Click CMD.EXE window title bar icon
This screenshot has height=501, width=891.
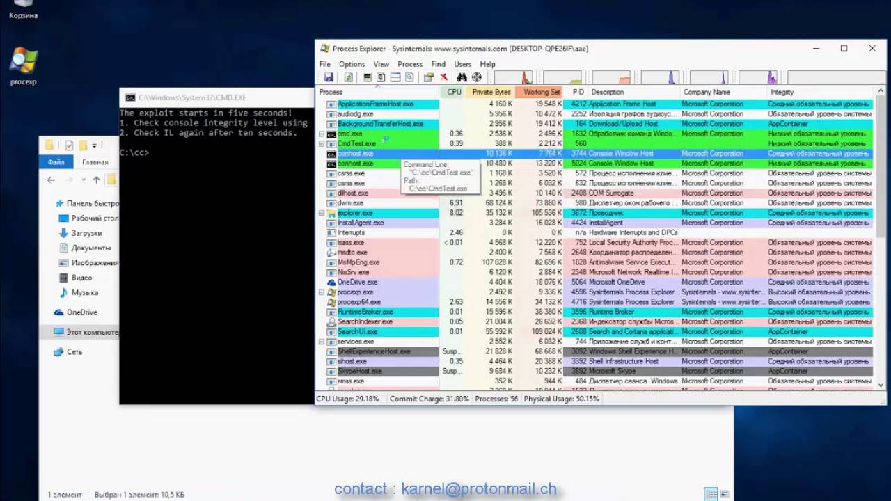[x=129, y=97]
